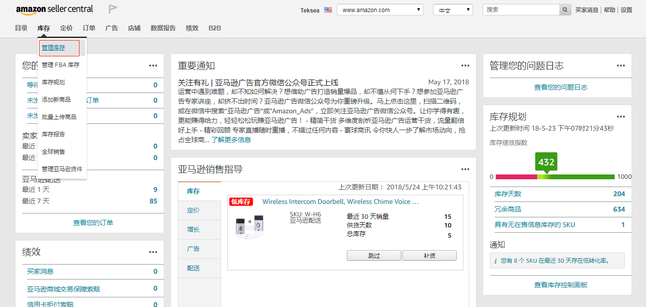Viewport: 646px width, 307px height.
Task: Open the 帮助 link
Action: pyautogui.click(x=609, y=10)
